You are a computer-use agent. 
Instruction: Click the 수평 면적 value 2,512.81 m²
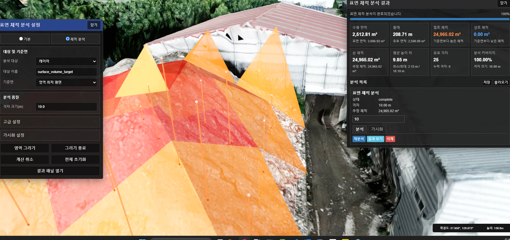[365, 34]
